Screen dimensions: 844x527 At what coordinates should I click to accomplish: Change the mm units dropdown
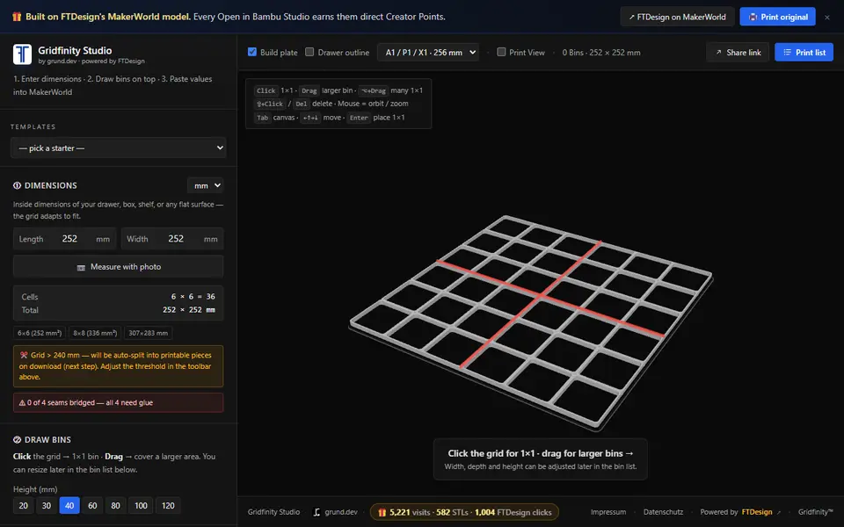205,185
